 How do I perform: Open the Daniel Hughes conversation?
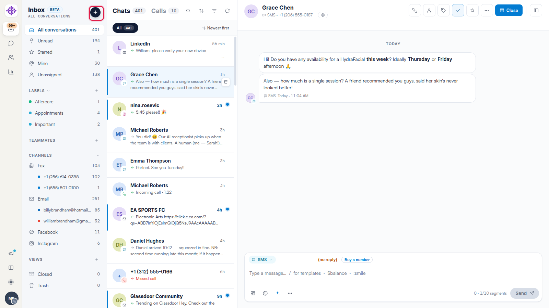171,248
